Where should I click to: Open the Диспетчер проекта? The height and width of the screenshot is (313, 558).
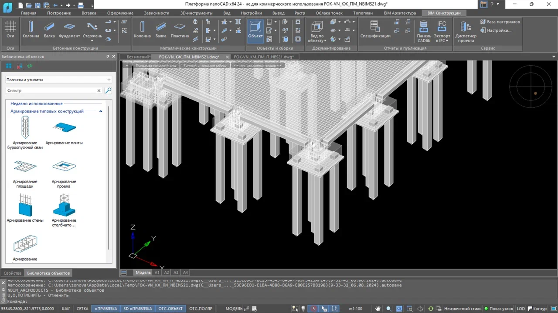coord(466,30)
